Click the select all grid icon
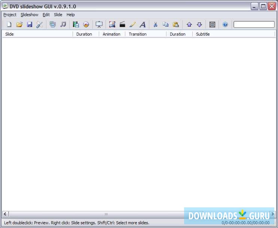The width and height of the screenshot is (278, 228). click(212, 24)
